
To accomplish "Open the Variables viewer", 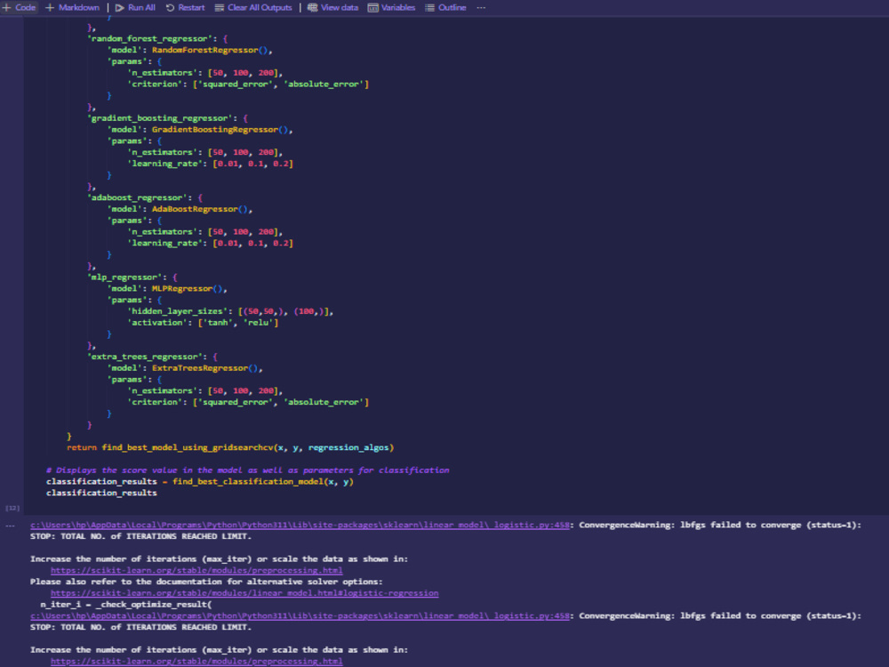I will (391, 7).
